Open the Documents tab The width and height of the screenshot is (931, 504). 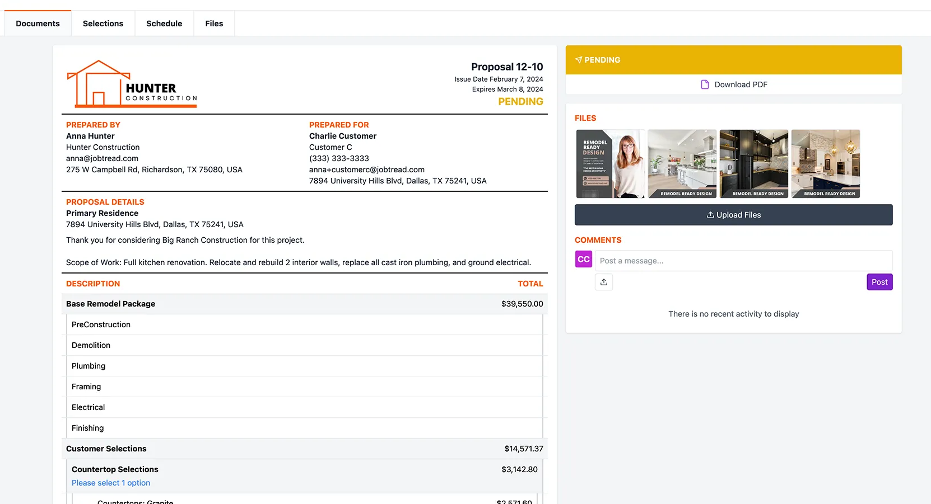pos(38,23)
